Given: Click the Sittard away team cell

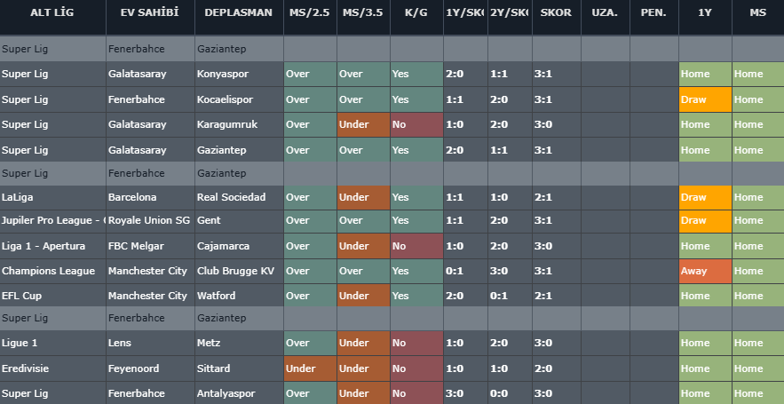Looking at the screenshot, I should click(239, 368).
